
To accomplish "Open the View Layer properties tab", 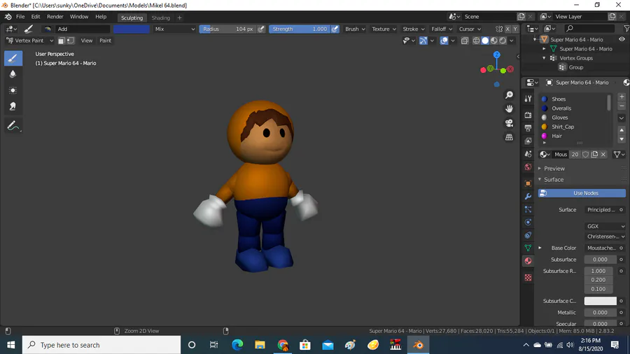I will pos(528,141).
